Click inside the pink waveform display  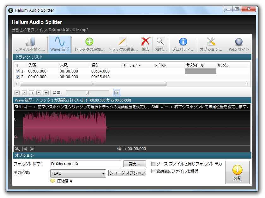(x=64, y=128)
